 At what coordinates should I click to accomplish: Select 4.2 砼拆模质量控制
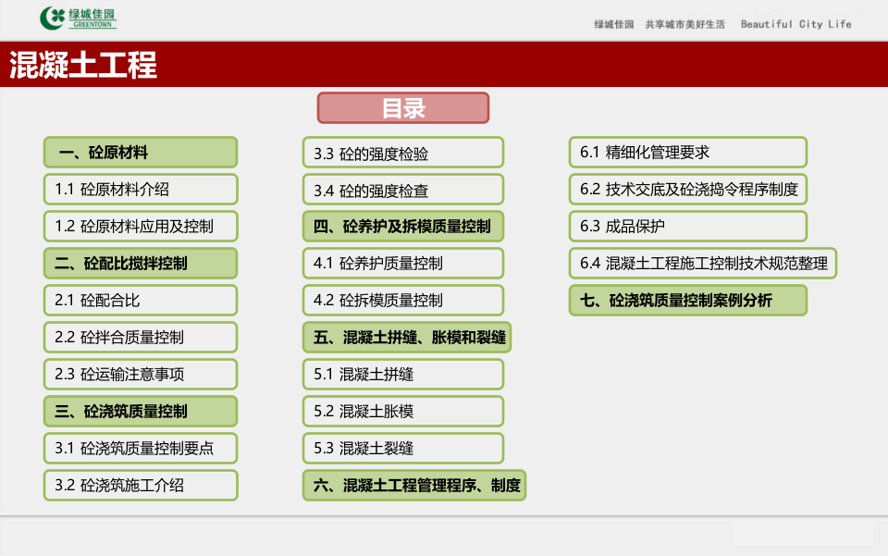[x=403, y=300]
